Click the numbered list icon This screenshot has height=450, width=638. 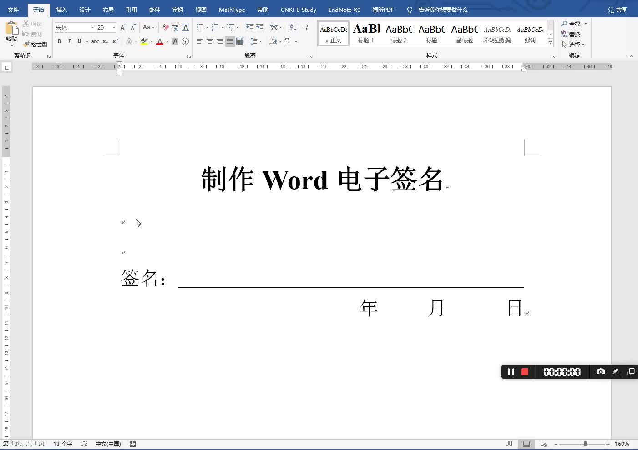(x=215, y=27)
